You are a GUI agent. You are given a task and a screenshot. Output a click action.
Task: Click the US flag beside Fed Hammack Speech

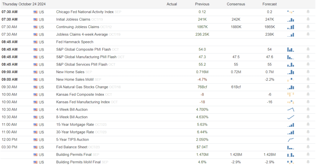tap(35, 42)
